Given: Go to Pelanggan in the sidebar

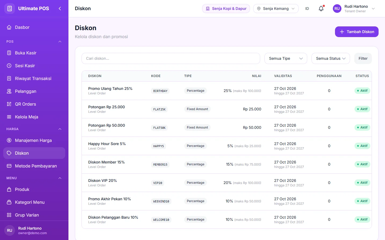Looking at the screenshot, I should pyautogui.click(x=34, y=91).
